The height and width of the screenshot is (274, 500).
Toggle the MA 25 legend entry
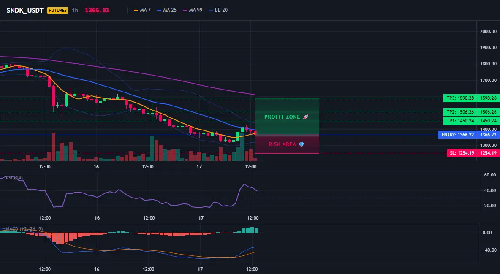click(x=167, y=10)
